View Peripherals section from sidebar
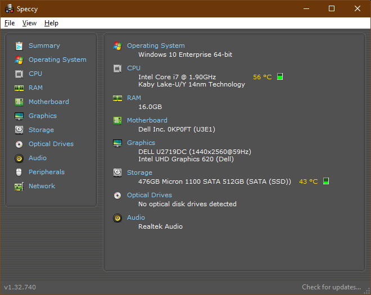Viewport: 371px width, 295px height. click(47, 172)
